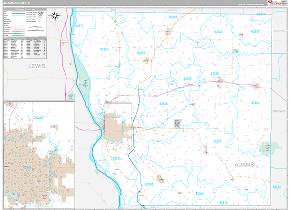Click ZIP code 62324 label
Image resolution: width=290 pixels, height=210 pixels.
click(x=255, y=103)
